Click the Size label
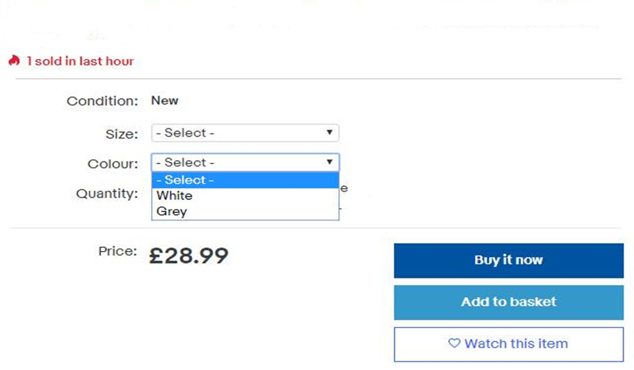This screenshot has width=634, height=370. tap(122, 134)
